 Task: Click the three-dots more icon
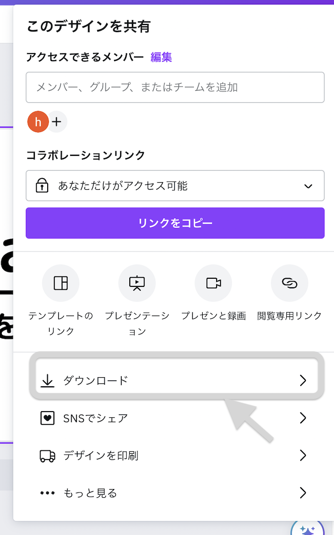point(47,493)
